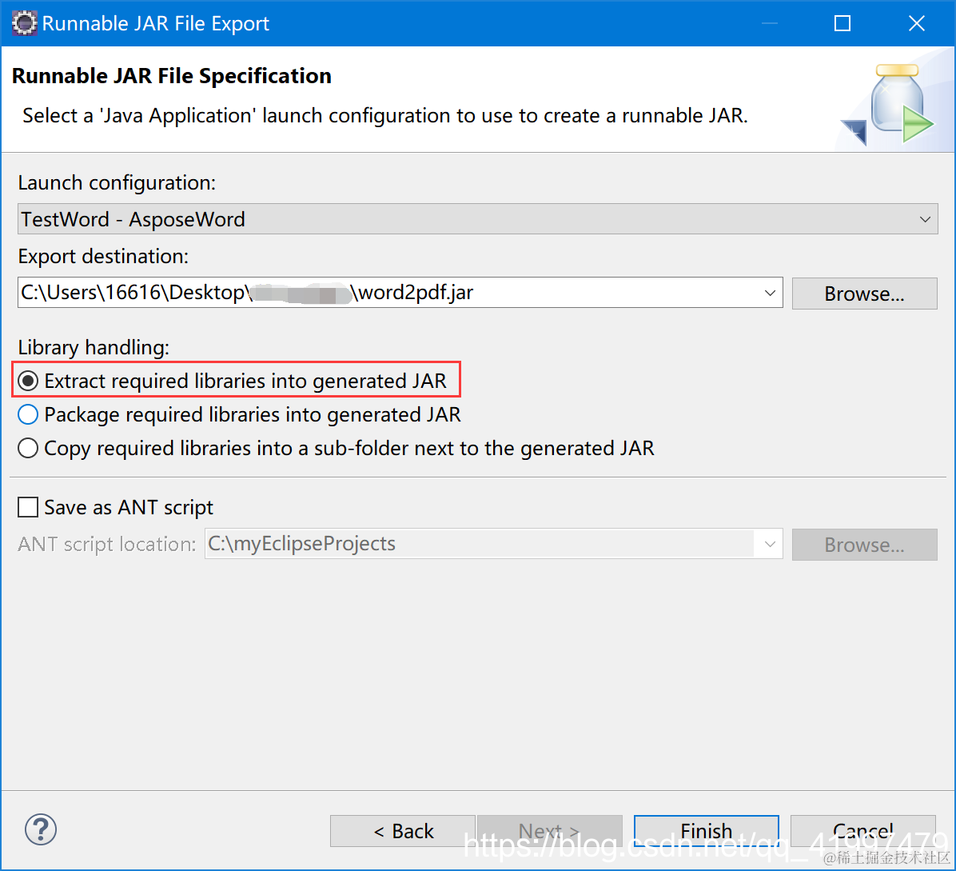The image size is (956, 871).
Task: Click the 'Launch configuration:' label
Action: (117, 183)
